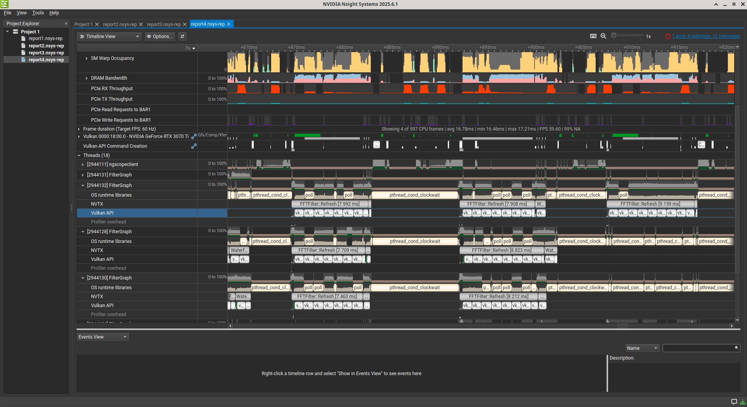Click the FFTFilter::Refresh [7.463 ms] event

(327, 297)
